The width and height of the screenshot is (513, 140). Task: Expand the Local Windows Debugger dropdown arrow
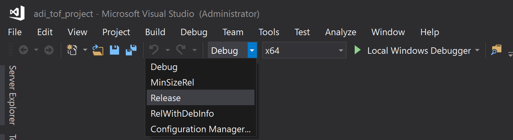click(x=477, y=50)
